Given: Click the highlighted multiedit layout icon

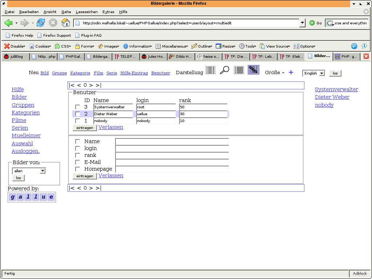Looking at the screenshot, I should point(253,70).
